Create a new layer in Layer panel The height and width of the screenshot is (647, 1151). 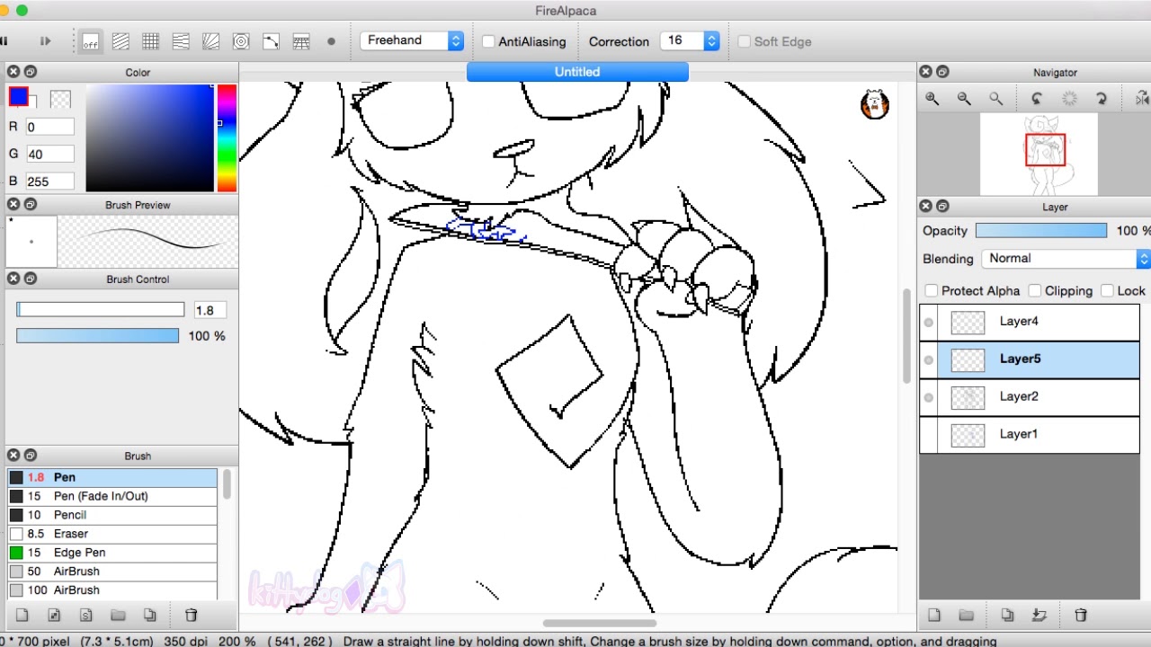point(934,616)
